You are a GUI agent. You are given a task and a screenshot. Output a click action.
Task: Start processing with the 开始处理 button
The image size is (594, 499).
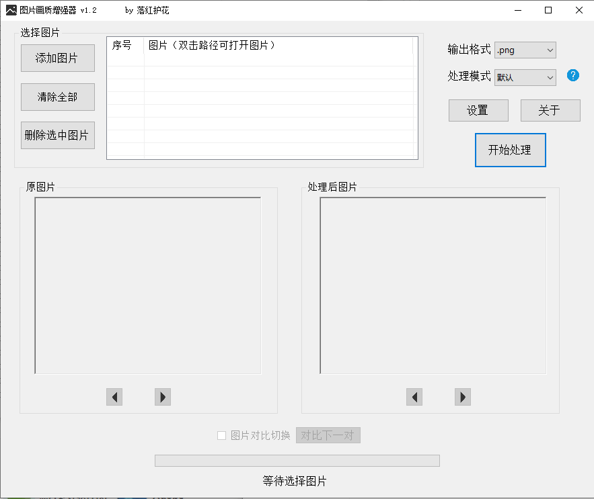pos(510,150)
